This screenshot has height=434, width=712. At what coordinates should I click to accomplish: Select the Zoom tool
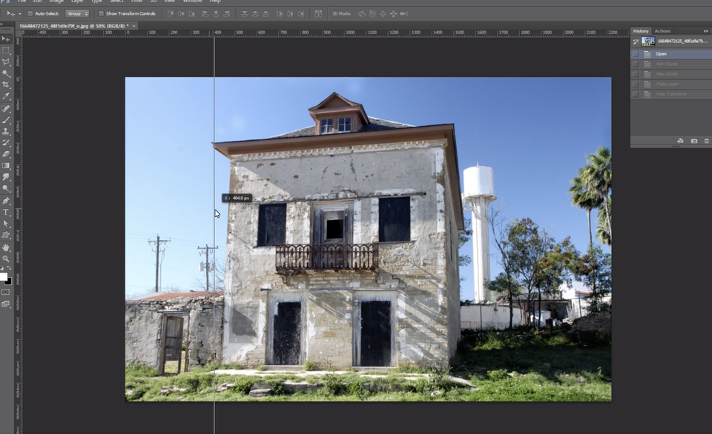click(6, 259)
